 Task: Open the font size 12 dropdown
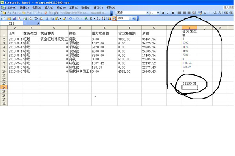click(158, 13)
